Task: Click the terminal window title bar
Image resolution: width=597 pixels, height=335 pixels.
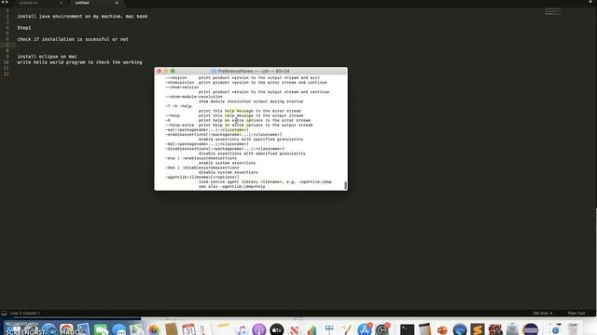Action: click(x=251, y=71)
